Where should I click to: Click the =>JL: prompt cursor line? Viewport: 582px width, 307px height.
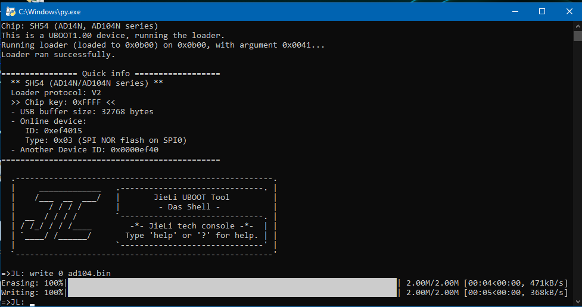pyautogui.click(x=18, y=302)
